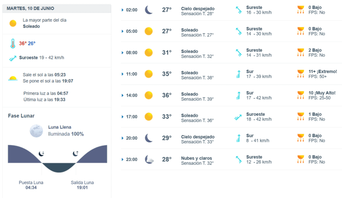Click the lunar phase curve chart
The image size is (342, 198).
[x=58, y=159]
